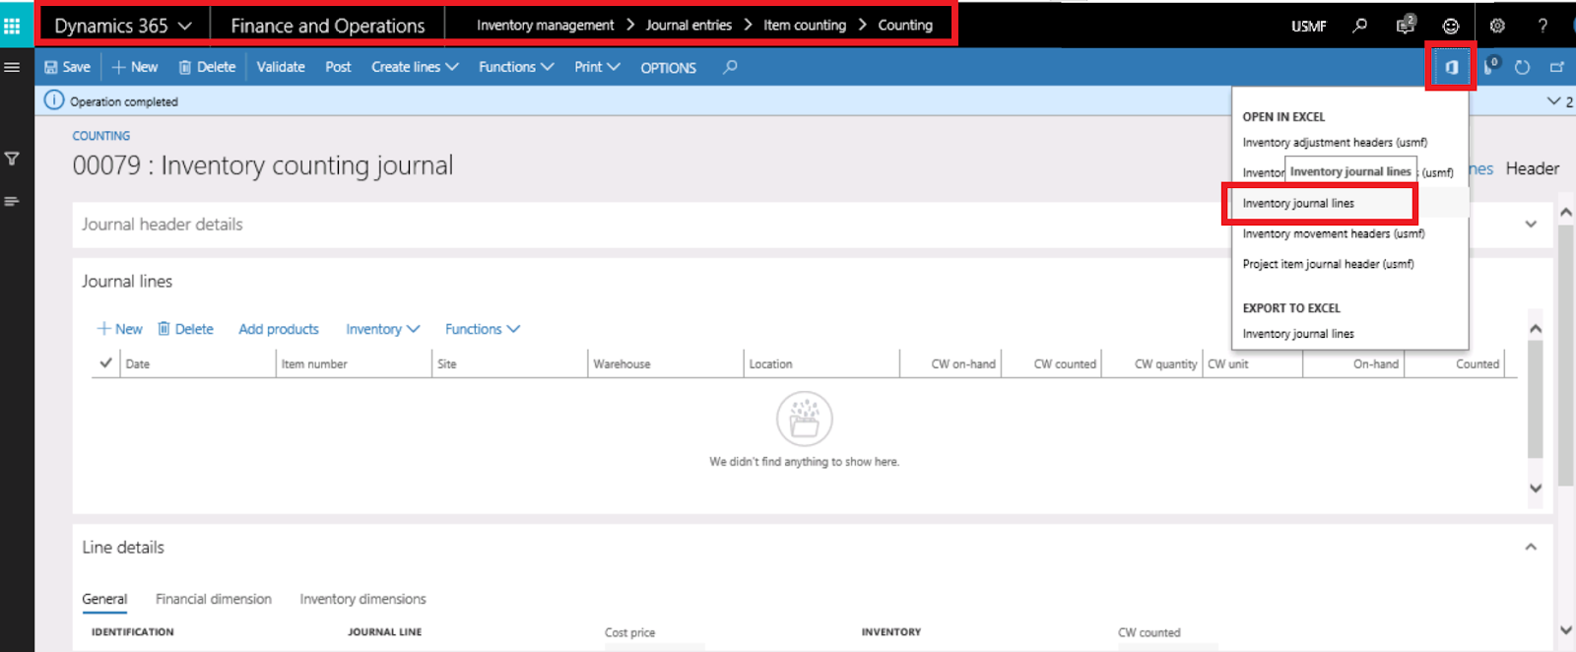Open the action pane Functions dropdown
The height and width of the screenshot is (652, 1576).
(516, 67)
